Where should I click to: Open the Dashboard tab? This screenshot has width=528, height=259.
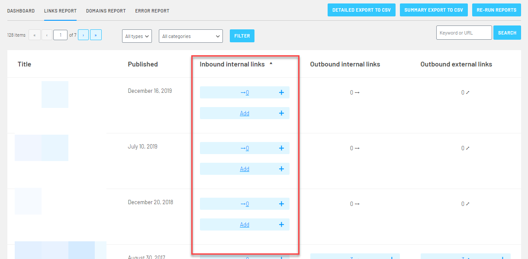tap(21, 11)
